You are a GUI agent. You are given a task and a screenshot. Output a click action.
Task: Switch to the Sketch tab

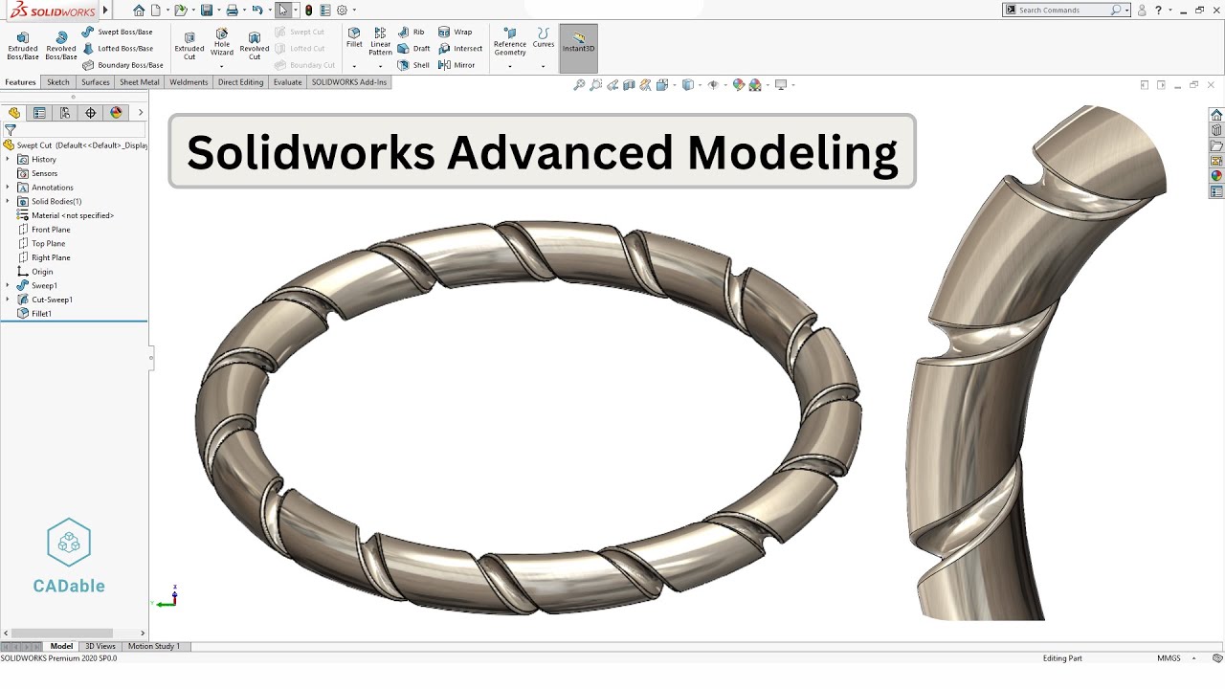point(58,82)
